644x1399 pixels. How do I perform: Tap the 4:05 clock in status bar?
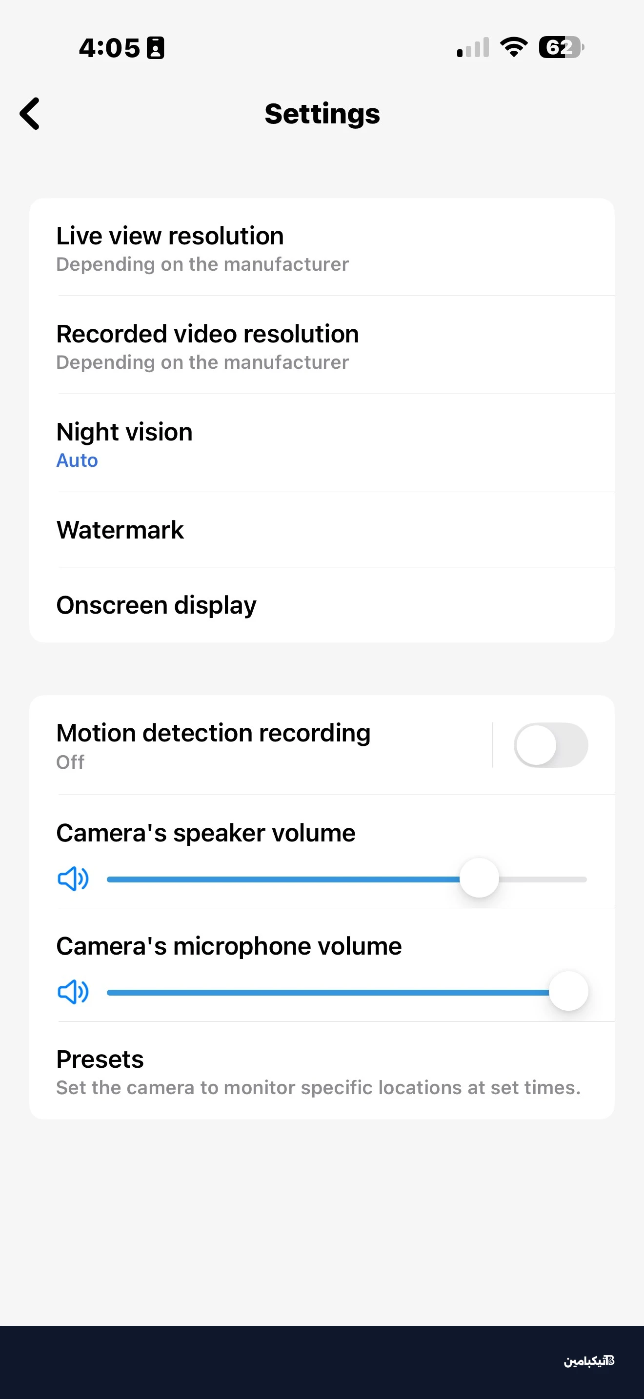(109, 48)
